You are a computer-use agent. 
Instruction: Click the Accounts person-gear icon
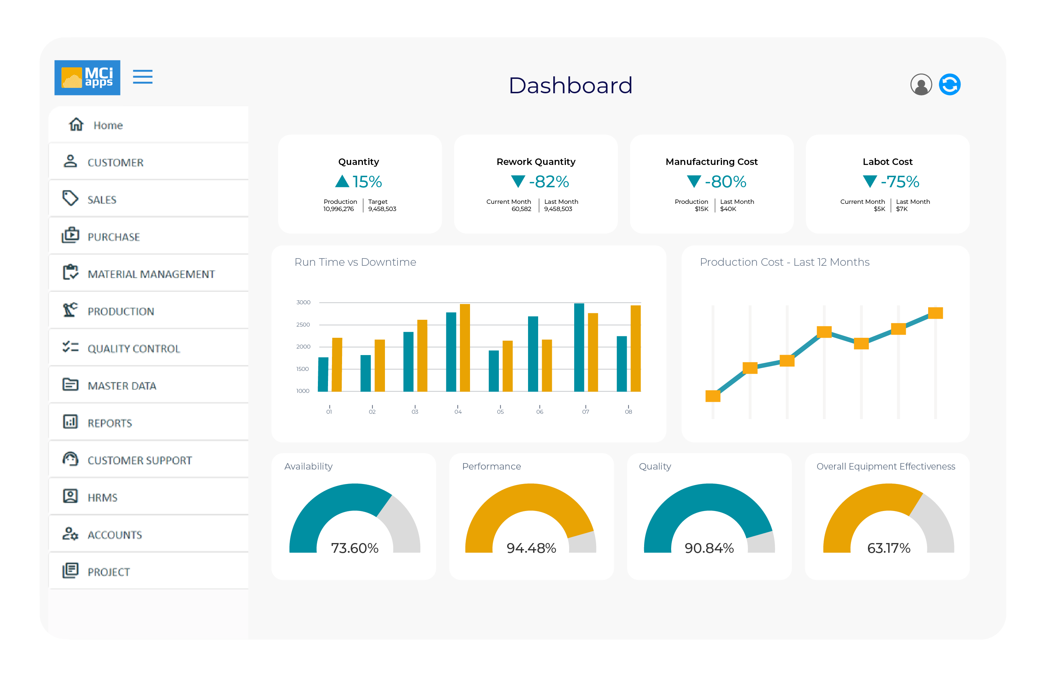point(70,533)
